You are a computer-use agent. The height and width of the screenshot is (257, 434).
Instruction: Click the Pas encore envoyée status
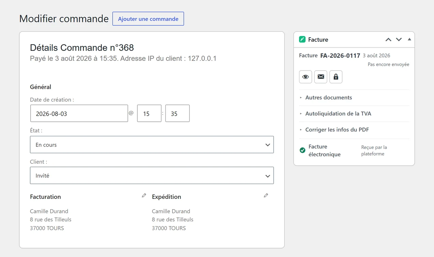pyautogui.click(x=389, y=64)
